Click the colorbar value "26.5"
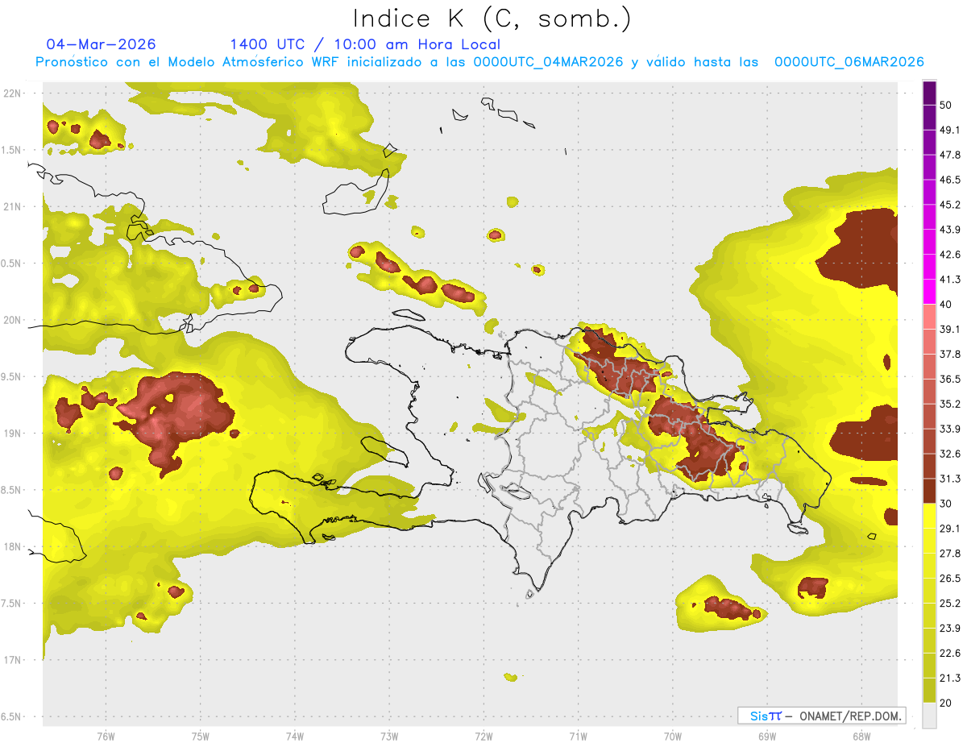This screenshot has width=967, height=747. click(950, 579)
